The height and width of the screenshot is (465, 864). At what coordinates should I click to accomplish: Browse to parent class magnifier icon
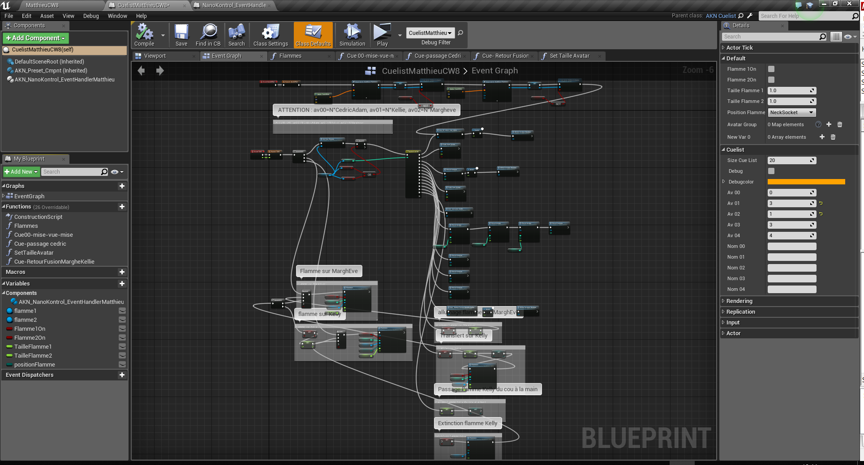click(741, 16)
